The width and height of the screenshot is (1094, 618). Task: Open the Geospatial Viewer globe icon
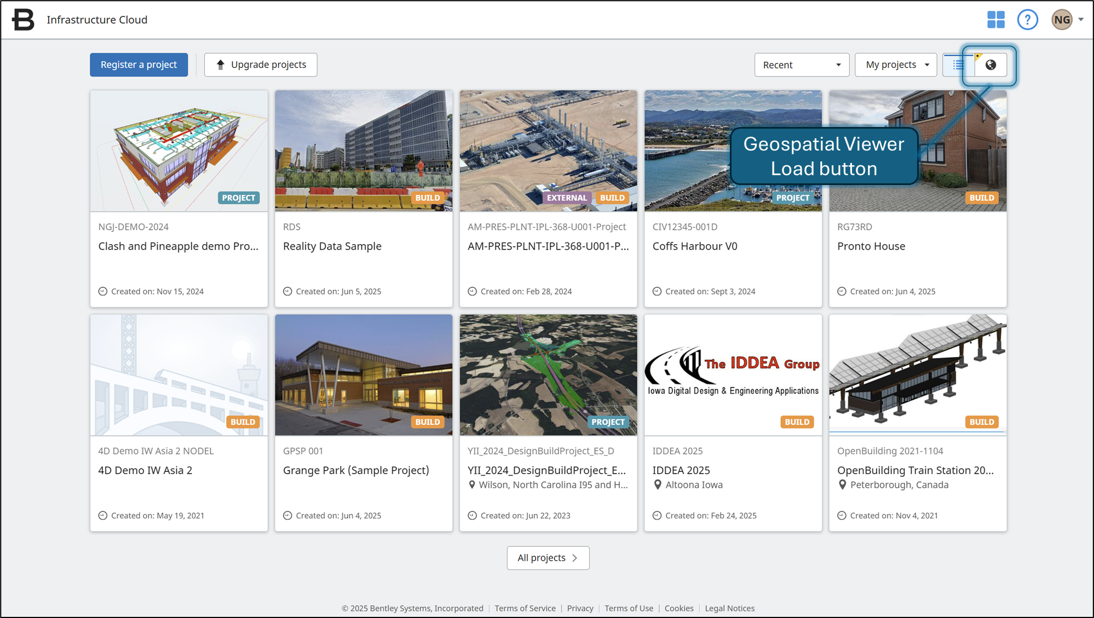[x=991, y=65]
